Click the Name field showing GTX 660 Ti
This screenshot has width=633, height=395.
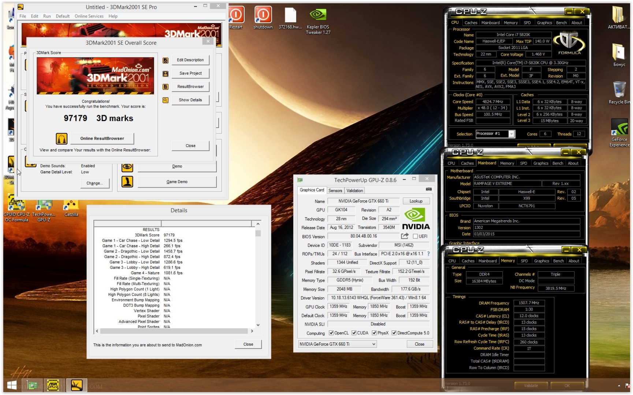(x=363, y=201)
